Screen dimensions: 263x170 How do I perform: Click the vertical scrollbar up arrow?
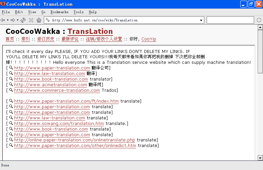(x=260, y=27)
